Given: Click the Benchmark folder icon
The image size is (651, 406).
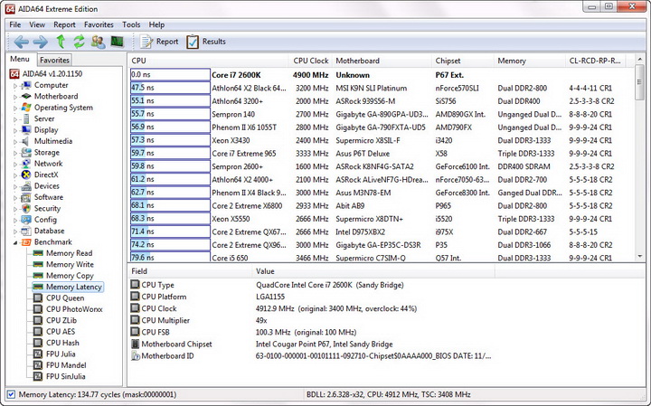Looking at the screenshot, I should pos(26,242).
